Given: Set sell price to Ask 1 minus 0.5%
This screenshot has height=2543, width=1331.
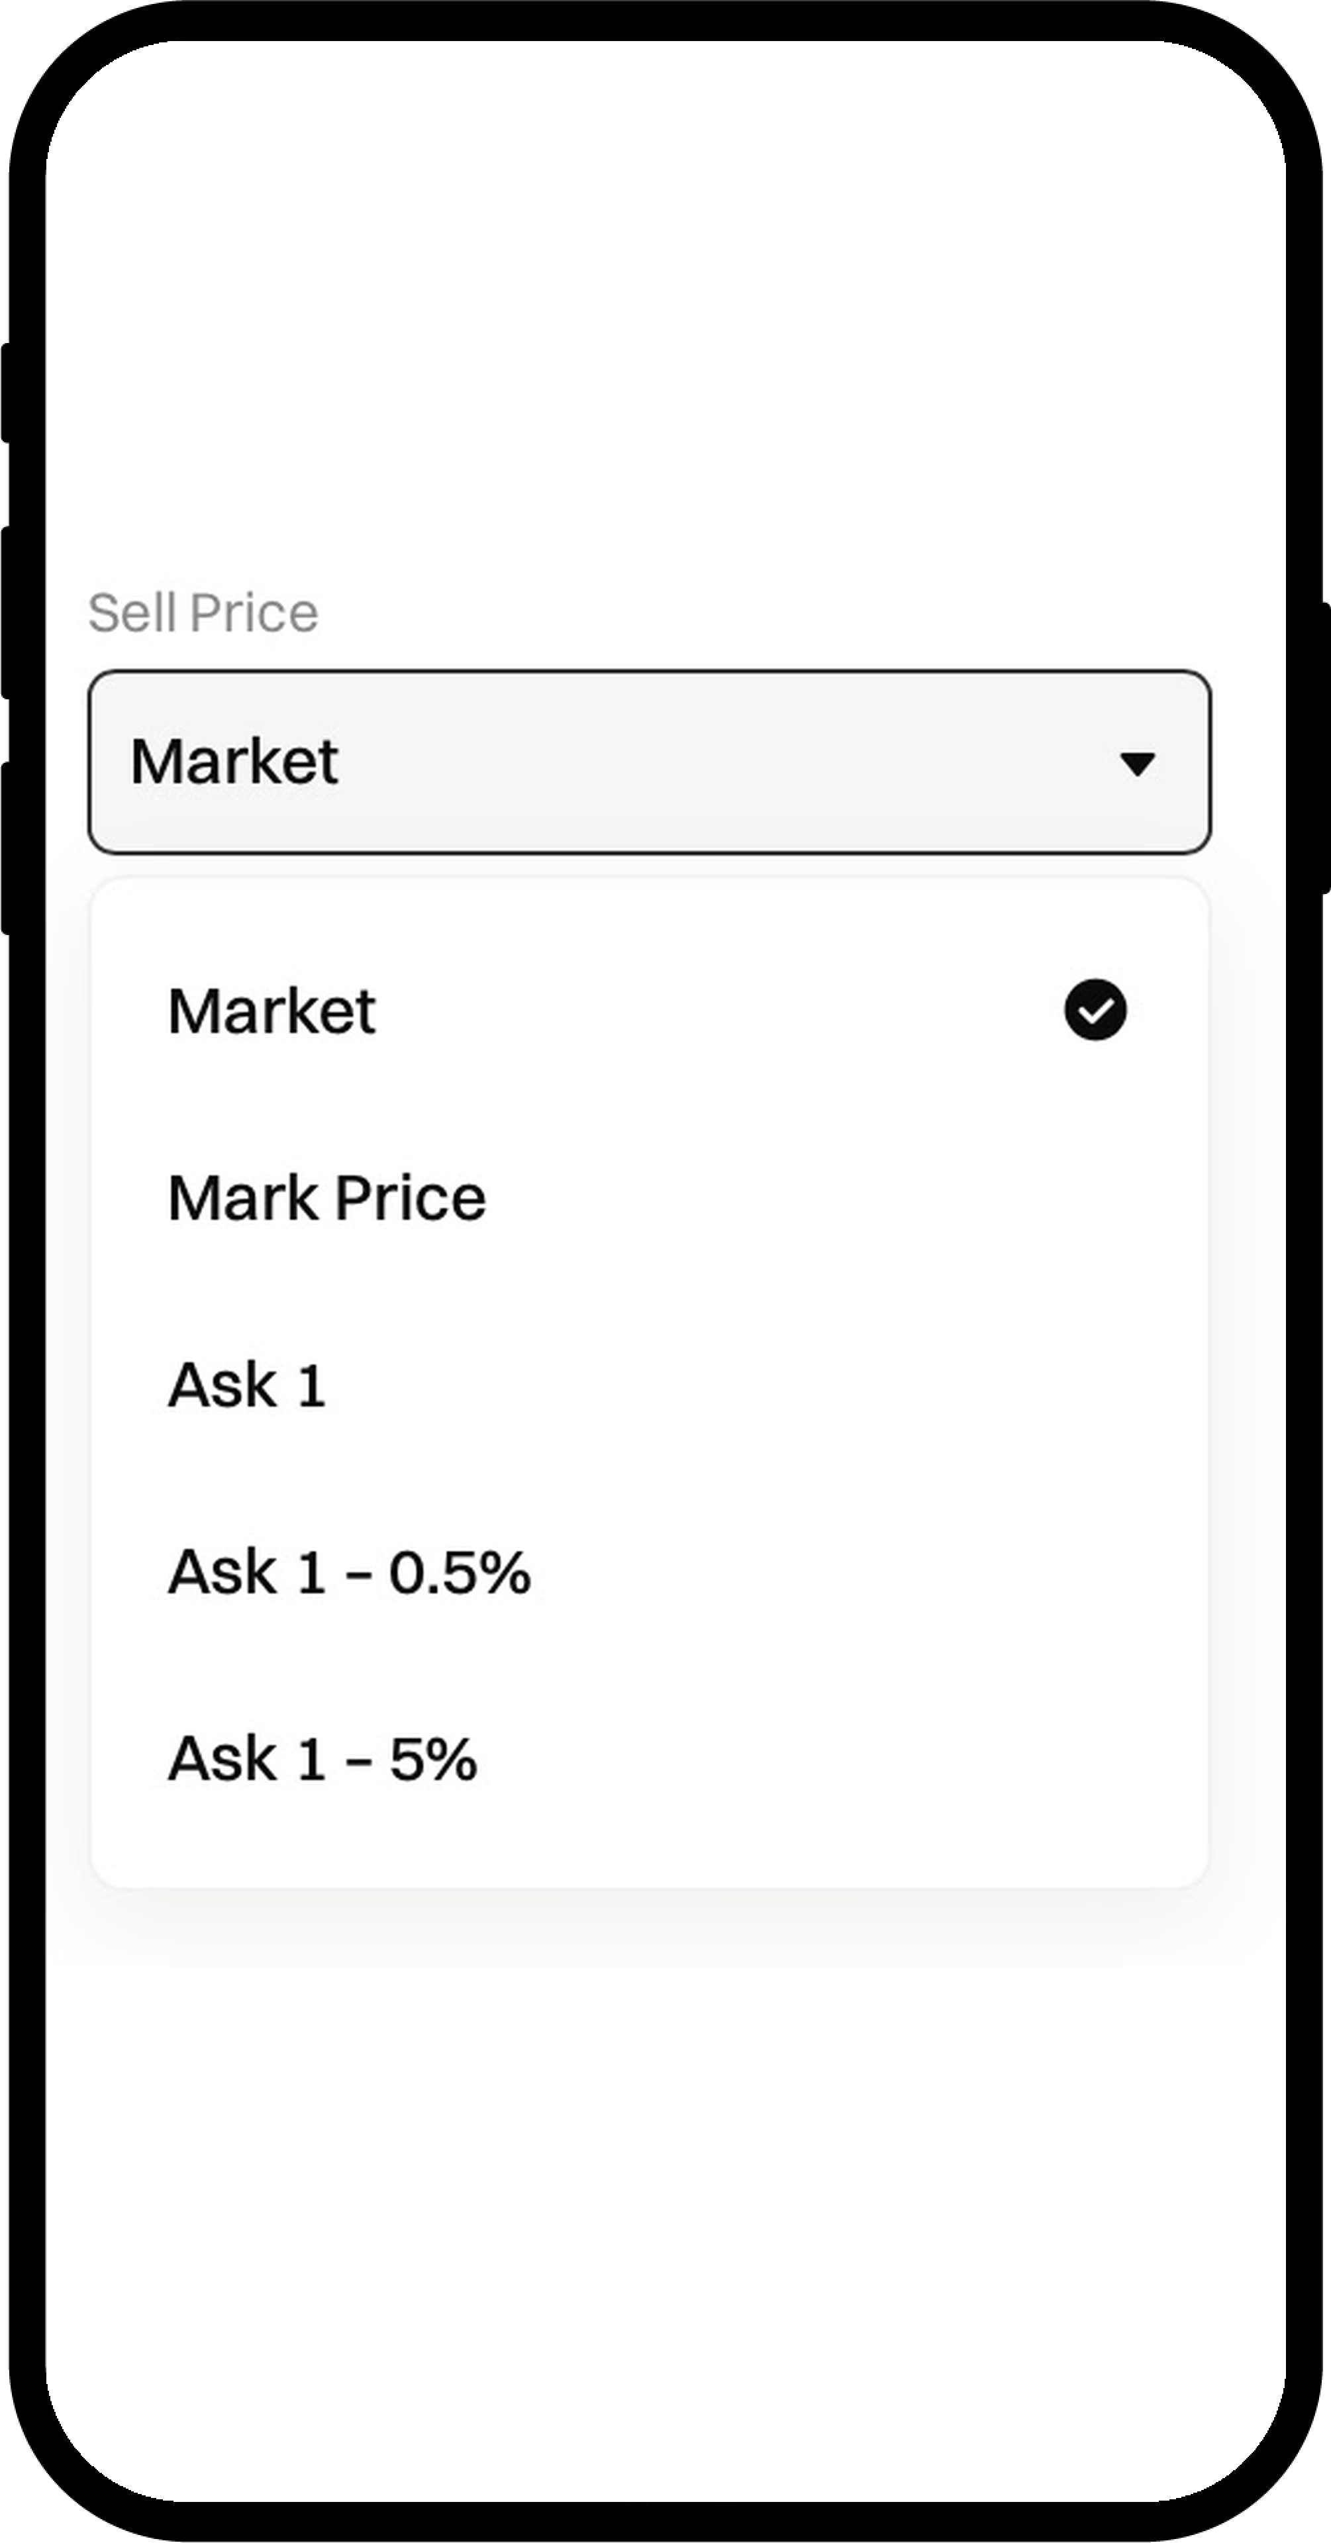Looking at the screenshot, I should tap(350, 1571).
